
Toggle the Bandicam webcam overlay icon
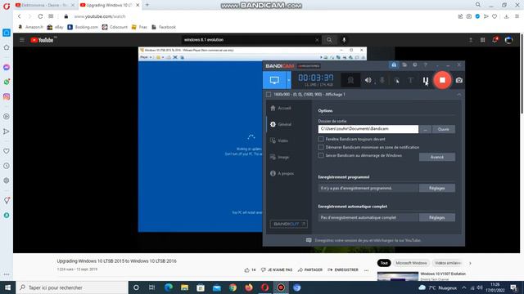coord(350,80)
